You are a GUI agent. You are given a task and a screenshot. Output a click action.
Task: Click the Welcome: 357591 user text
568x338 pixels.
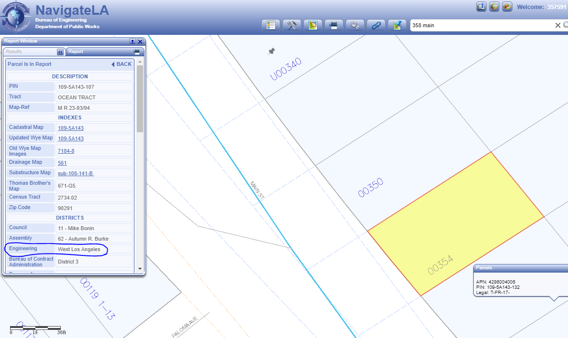542,7
